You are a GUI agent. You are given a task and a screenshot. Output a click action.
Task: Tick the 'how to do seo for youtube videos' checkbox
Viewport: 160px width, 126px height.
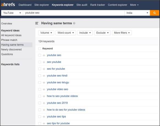(x=40, y=110)
